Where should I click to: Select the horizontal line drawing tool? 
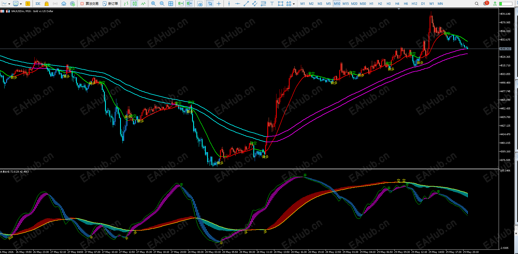[238, 4]
